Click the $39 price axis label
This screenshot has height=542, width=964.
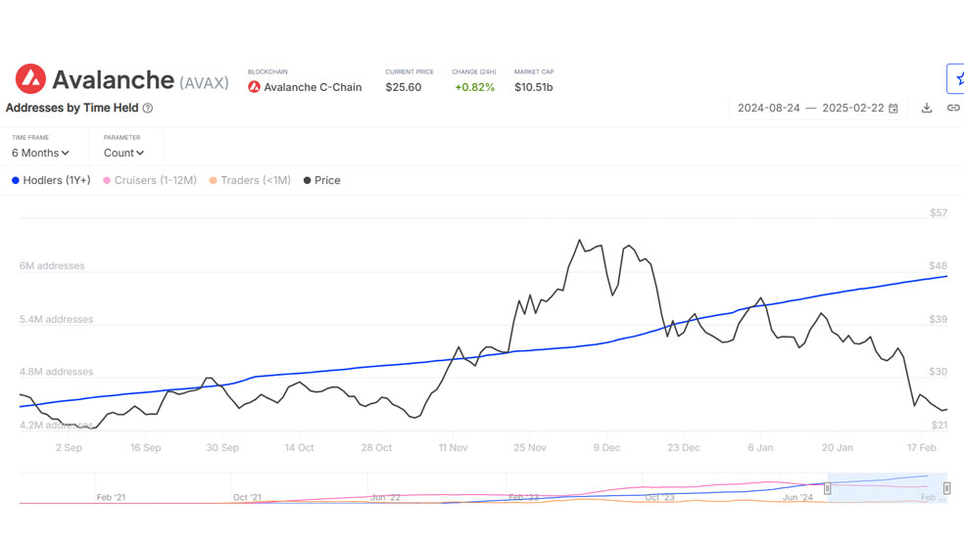point(939,319)
